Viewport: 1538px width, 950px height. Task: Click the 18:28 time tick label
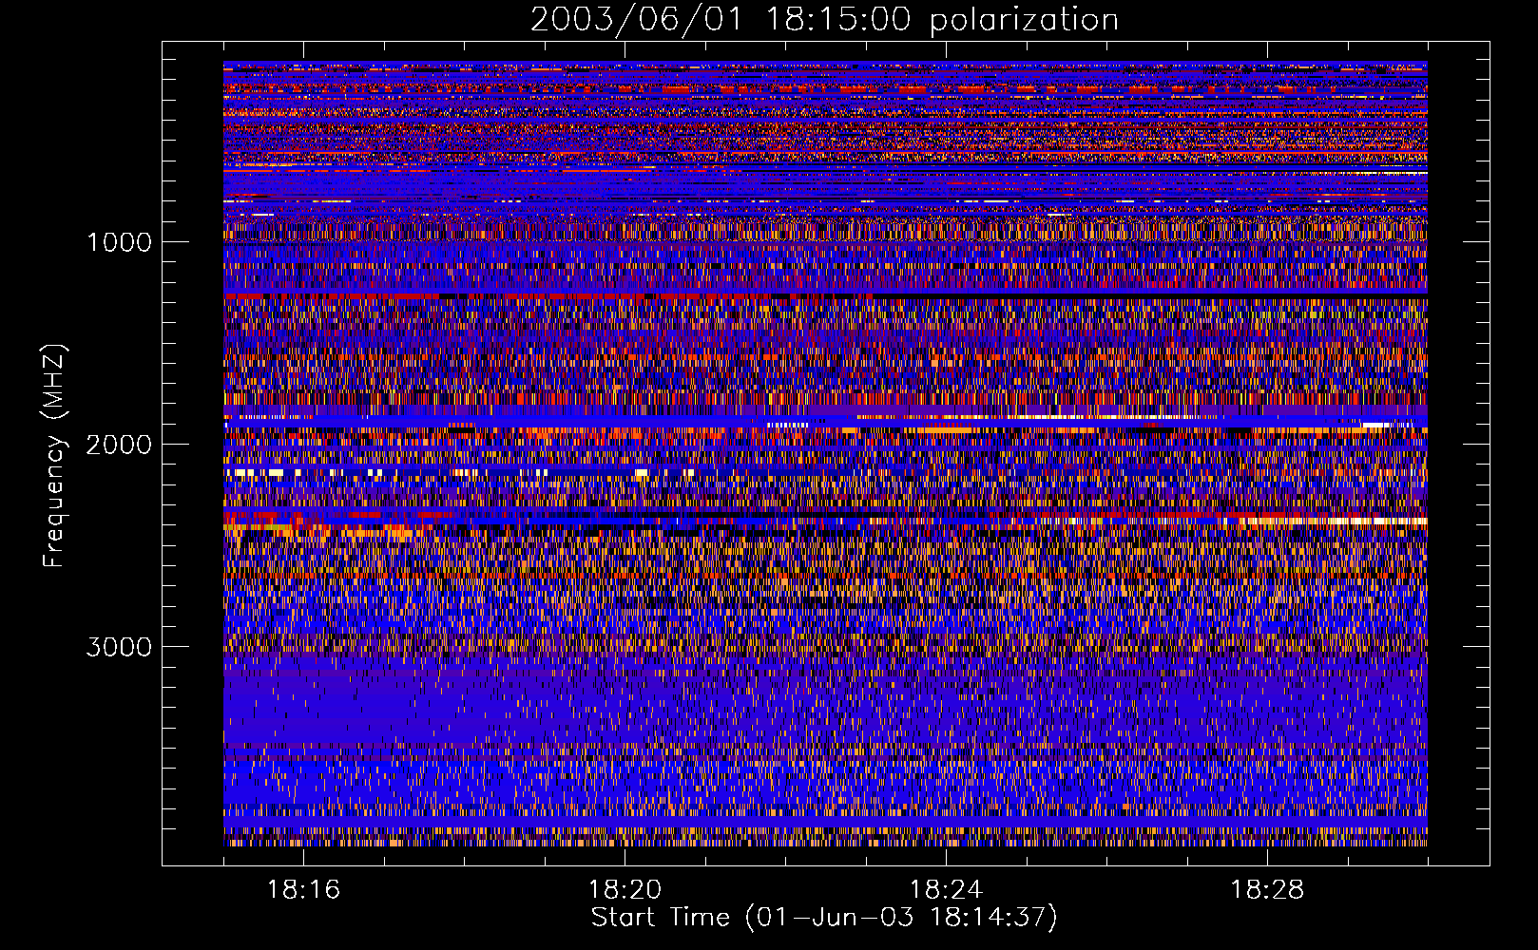coord(1267,890)
